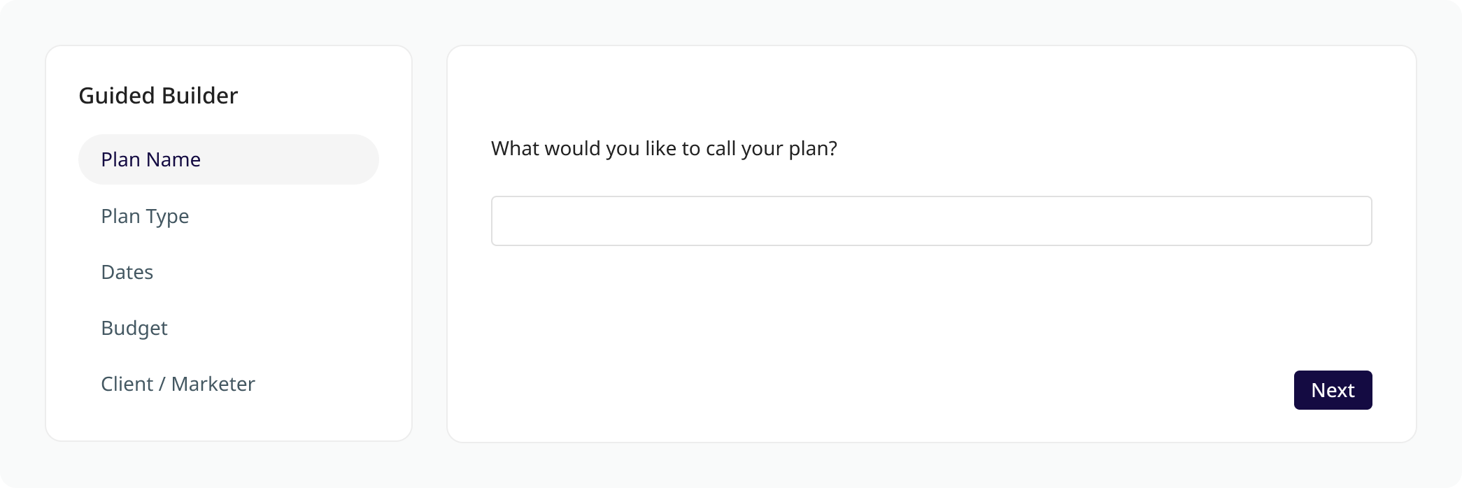Click the highlighted Plan Name item

[x=228, y=159]
